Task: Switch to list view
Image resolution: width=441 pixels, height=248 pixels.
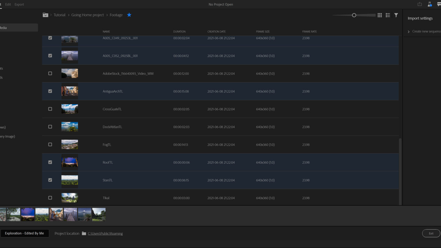Action: point(388,15)
